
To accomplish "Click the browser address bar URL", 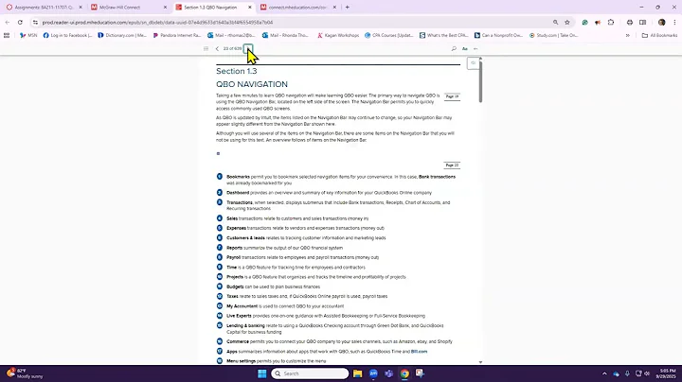I will click(x=157, y=22).
